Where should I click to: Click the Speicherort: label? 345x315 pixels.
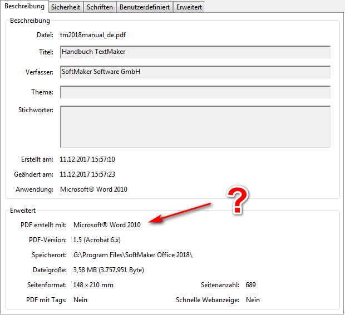(x=49, y=255)
